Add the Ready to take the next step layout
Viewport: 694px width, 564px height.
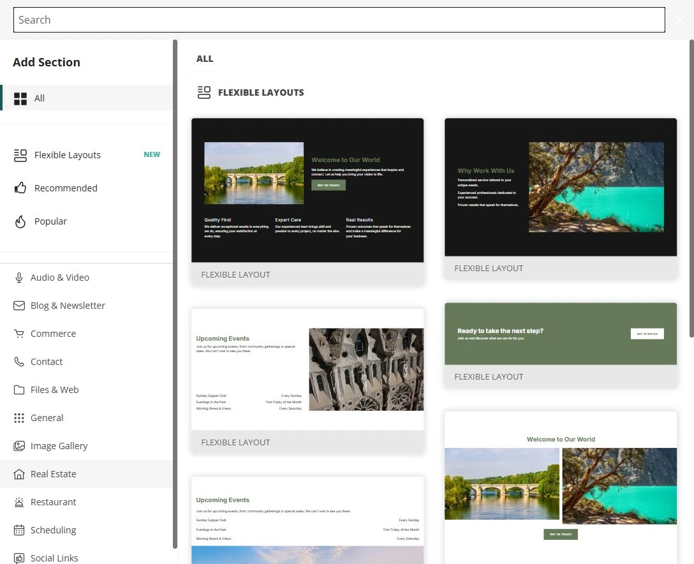[561, 345]
